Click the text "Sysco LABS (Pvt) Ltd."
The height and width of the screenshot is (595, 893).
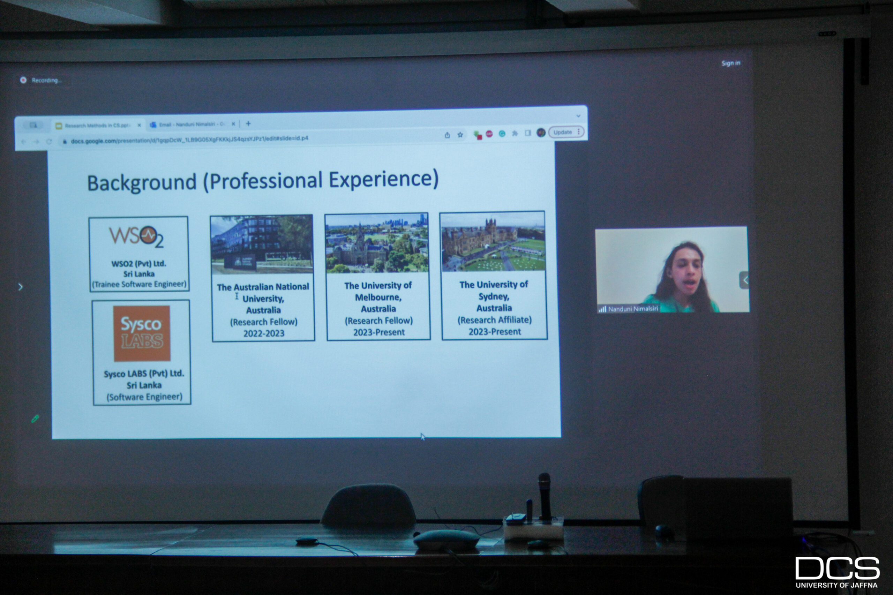pyautogui.click(x=144, y=374)
